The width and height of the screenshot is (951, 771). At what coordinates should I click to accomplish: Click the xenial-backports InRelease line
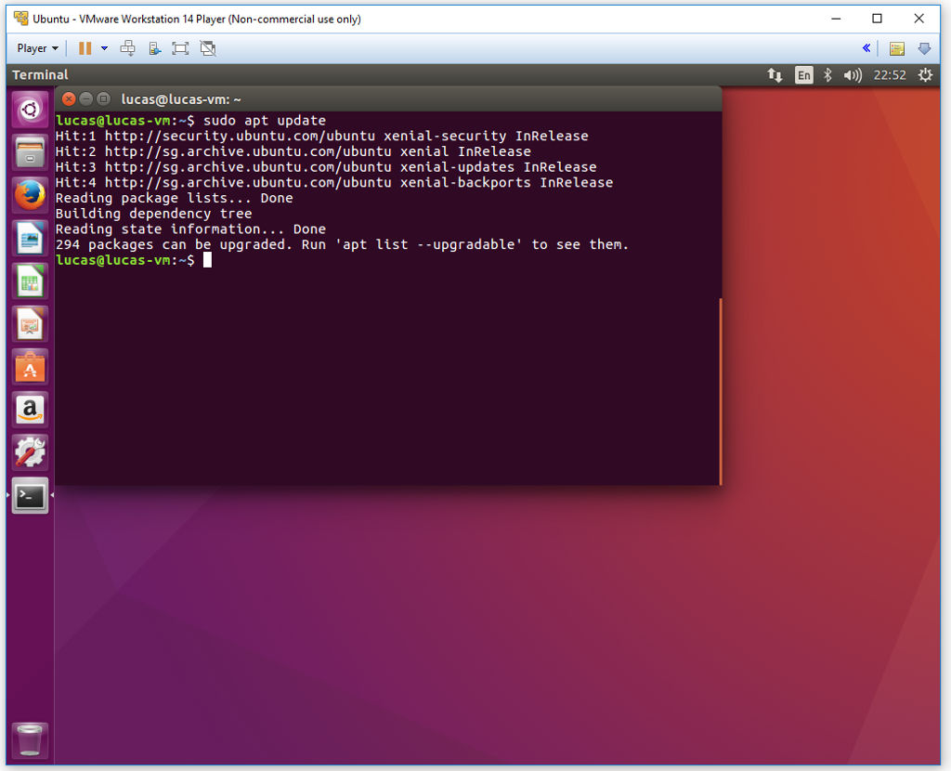(x=333, y=183)
